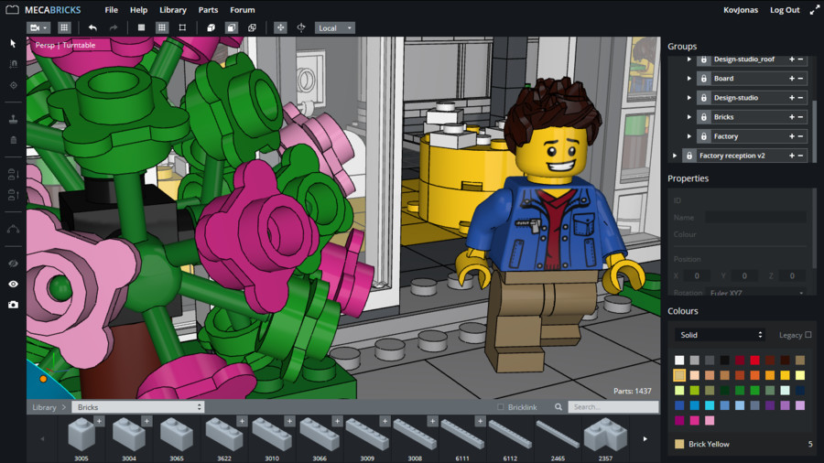The width and height of the screenshot is (824, 463).
Task: Expand the Factory reception v2 group
Action: click(675, 156)
